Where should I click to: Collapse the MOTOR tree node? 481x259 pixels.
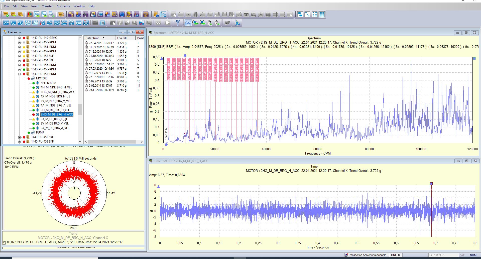click(x=24, y=79)
